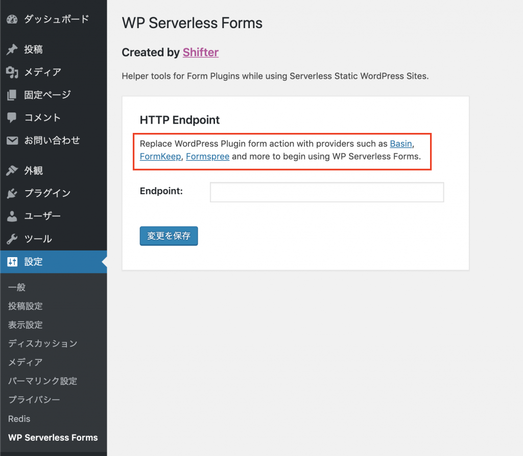Open the Basin link
The height and width of the screenshot is (456, 523).
[x=401, y=144]
